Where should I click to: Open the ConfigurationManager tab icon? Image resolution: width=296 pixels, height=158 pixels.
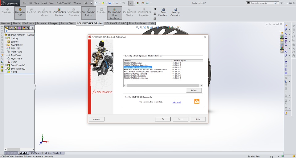15,28
